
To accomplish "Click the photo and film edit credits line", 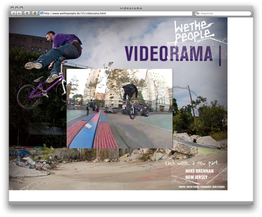I will (201, 187).
